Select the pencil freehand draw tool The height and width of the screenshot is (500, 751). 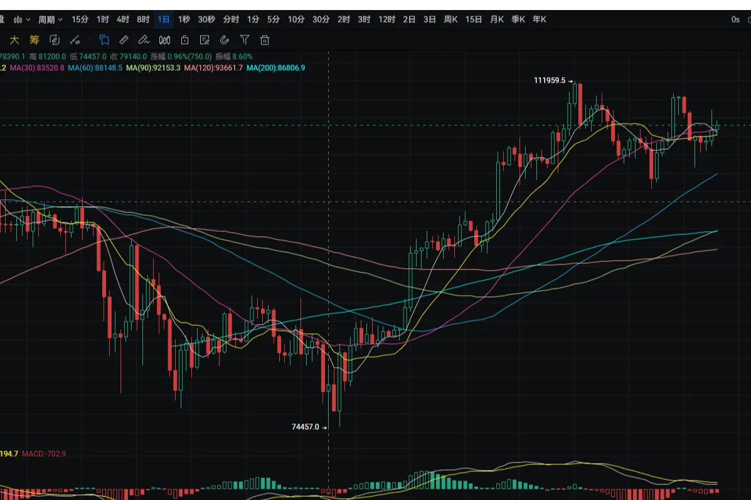[144, 39]
